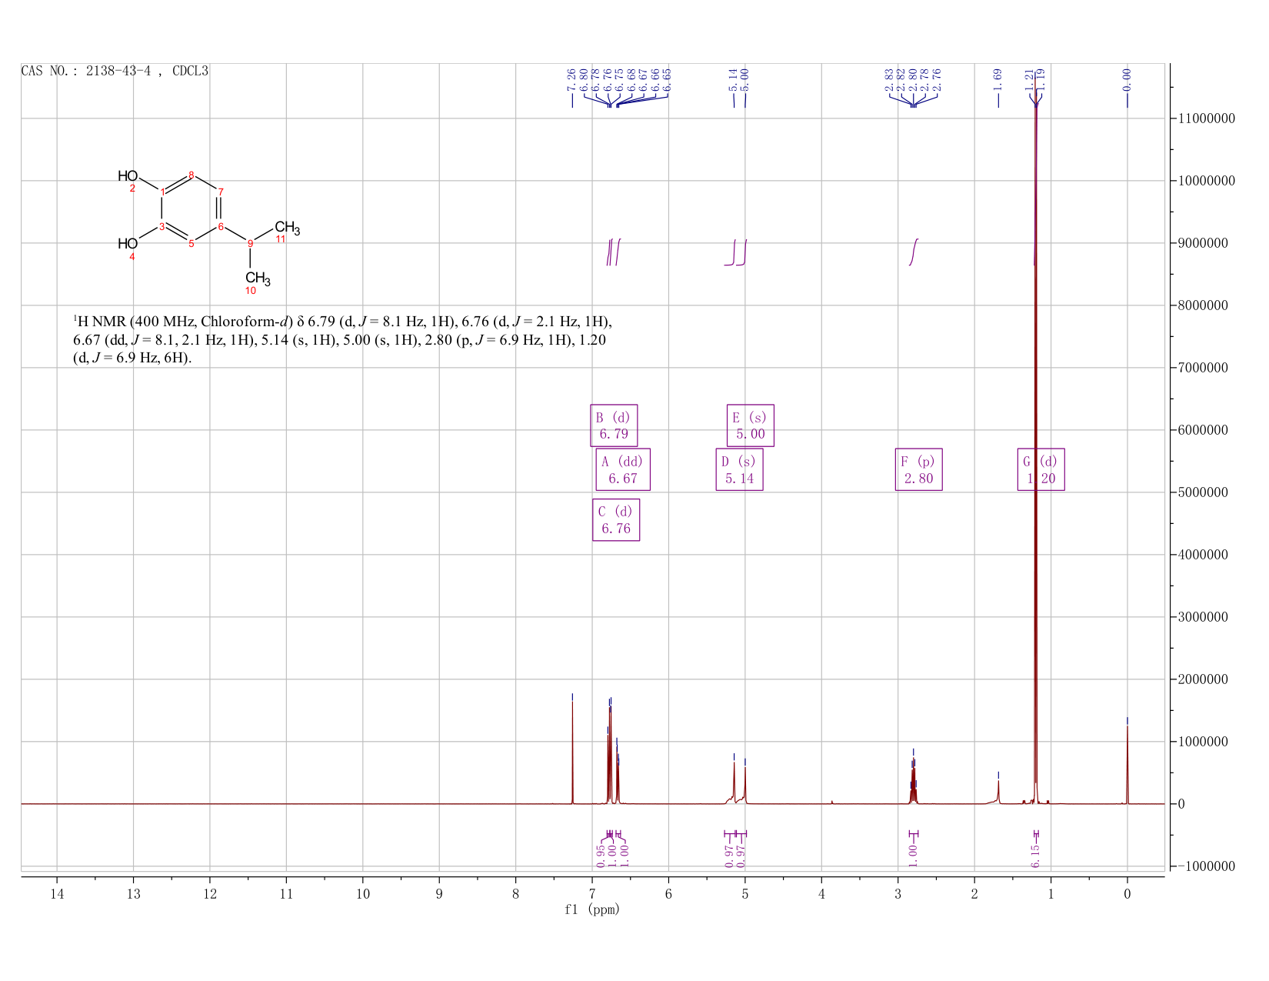Click the HO group numbered 4
This screenshot has width=1269, height=981.
[x=128, y=244]
